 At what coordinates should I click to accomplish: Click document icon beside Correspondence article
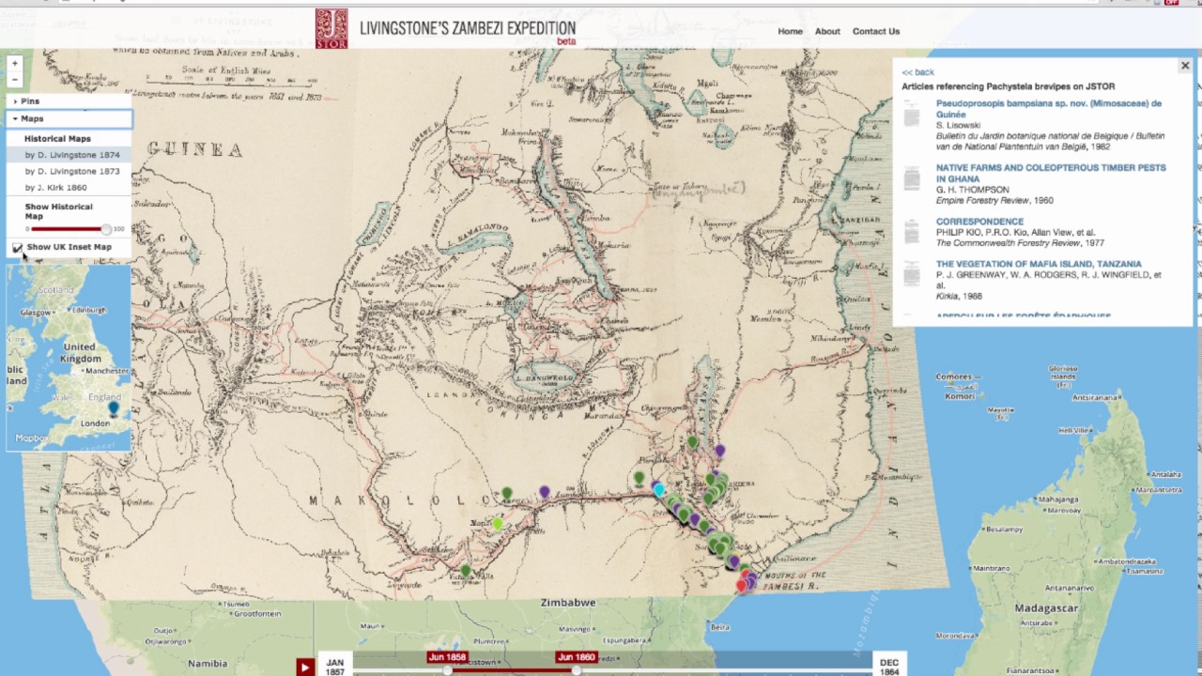point(912,232)
